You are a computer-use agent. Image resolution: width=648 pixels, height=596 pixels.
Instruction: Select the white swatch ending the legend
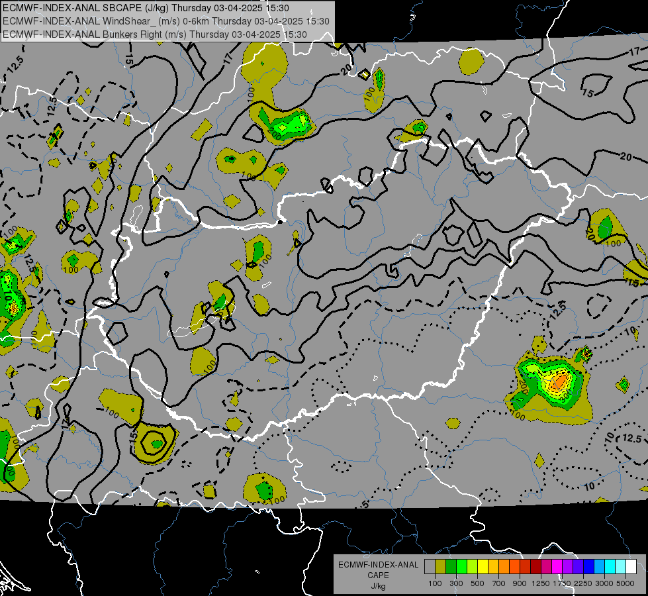pos(631,567)
